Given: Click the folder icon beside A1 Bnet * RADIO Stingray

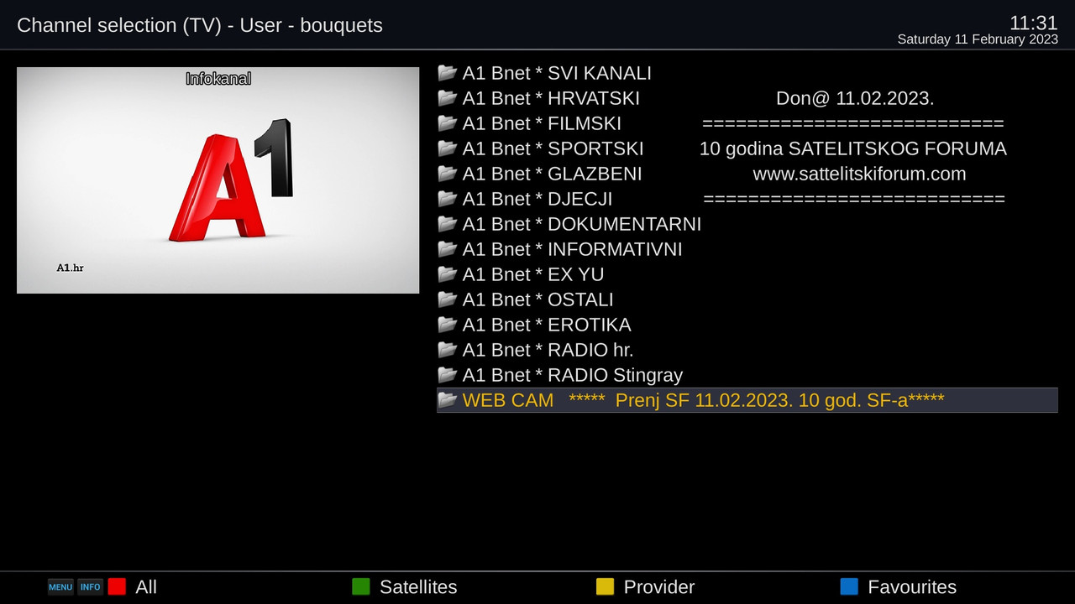Looking at the screenshot, I should [x=447, y=375].
